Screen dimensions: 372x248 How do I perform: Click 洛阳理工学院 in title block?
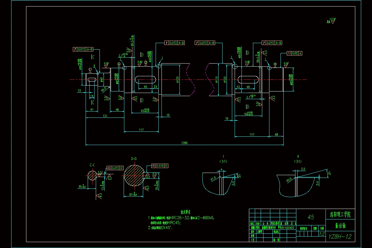pos(340,214)
